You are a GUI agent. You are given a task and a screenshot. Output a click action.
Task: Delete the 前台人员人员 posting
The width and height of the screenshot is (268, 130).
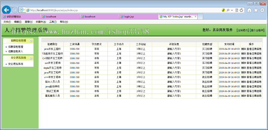coord(244,82)
